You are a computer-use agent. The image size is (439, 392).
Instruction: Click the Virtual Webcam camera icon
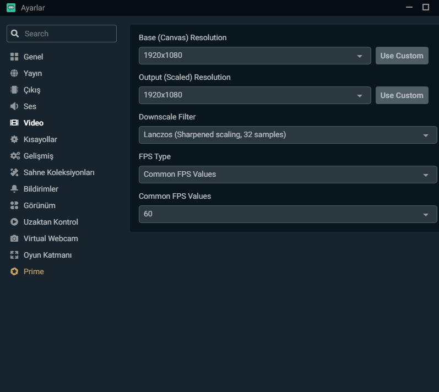click(14, 238)
